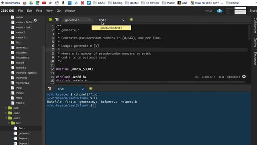Open the terminal pane menu icon
The height and width of the screenshot is (145, 257).
pos(49,89)
